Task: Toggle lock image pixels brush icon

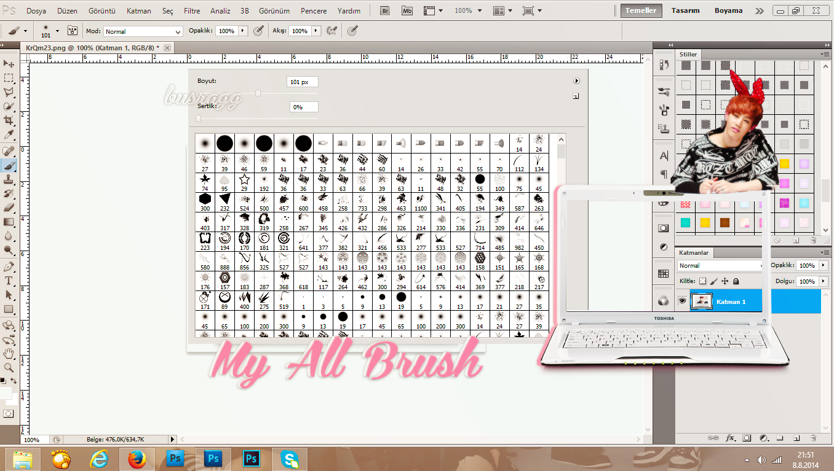Action: tap(714, 281)
